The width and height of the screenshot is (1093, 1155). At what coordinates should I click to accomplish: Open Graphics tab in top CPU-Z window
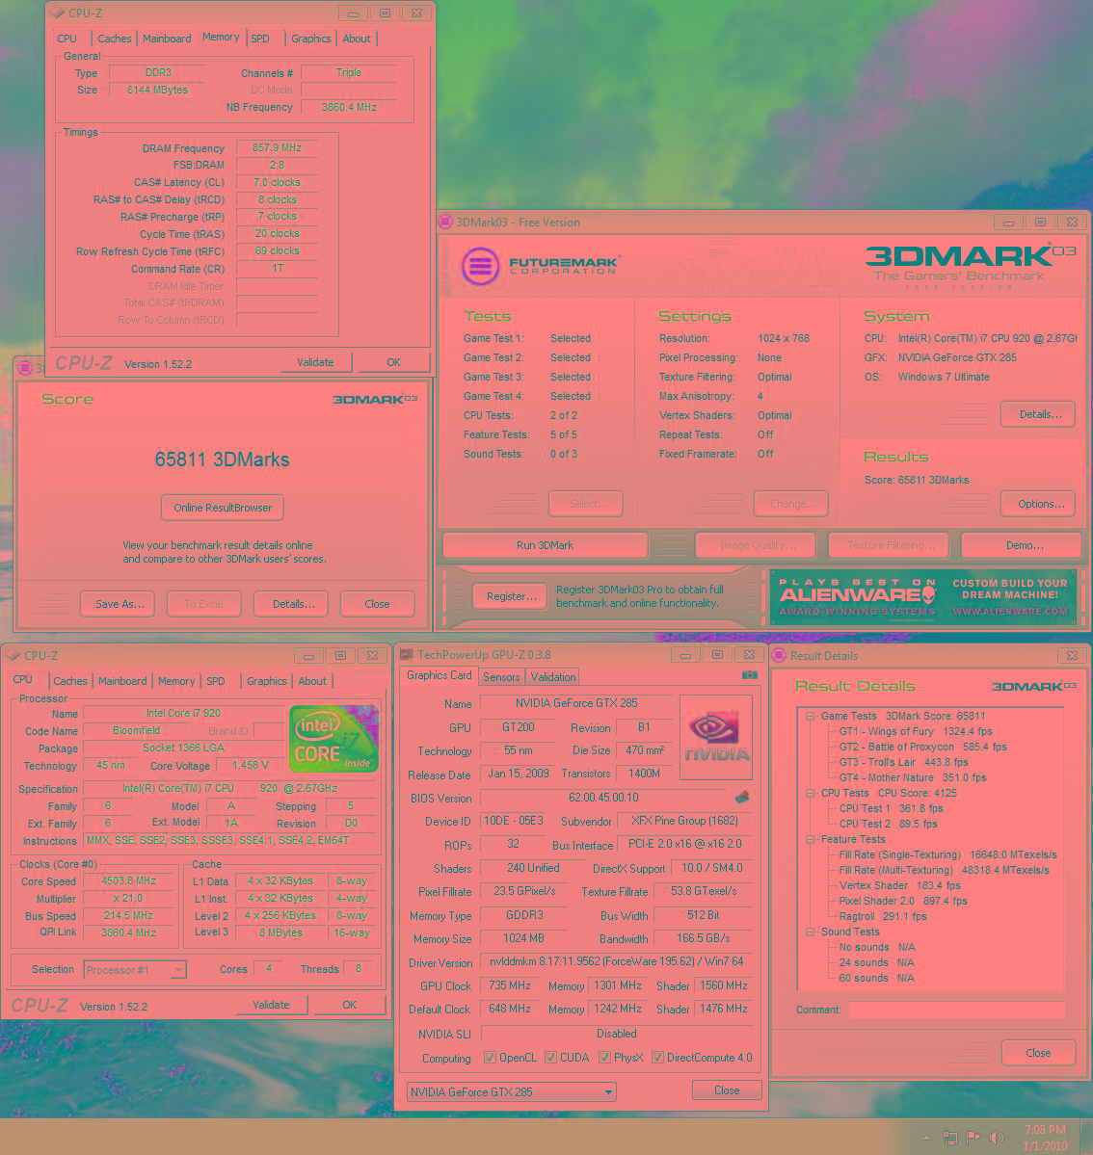(311, 39)
